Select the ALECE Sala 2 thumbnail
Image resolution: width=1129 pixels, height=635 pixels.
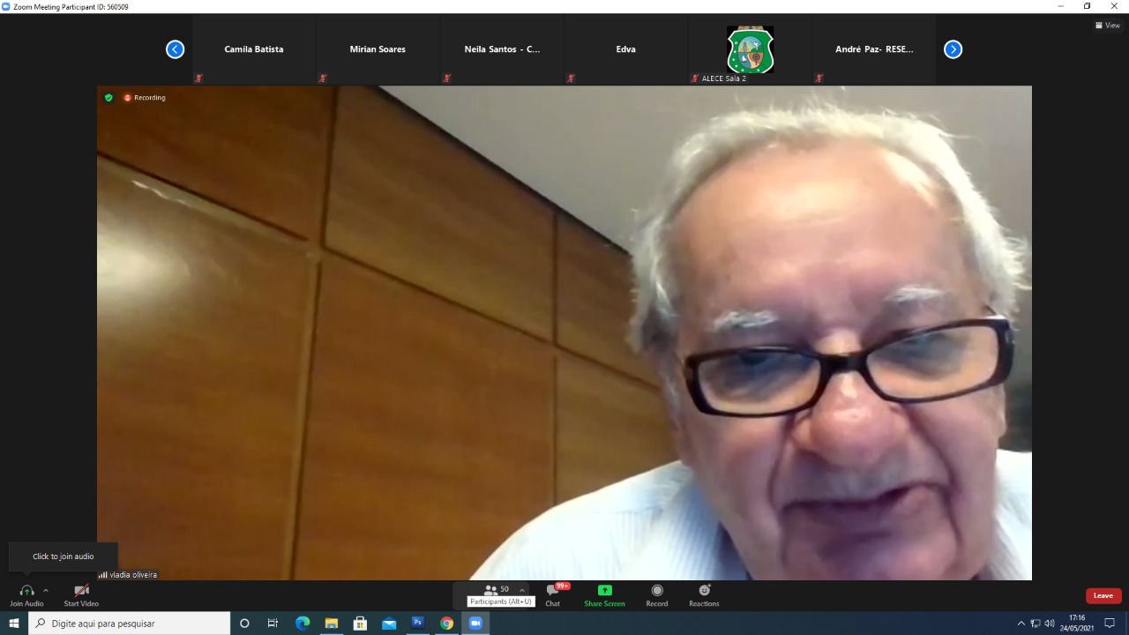point(750,50)
